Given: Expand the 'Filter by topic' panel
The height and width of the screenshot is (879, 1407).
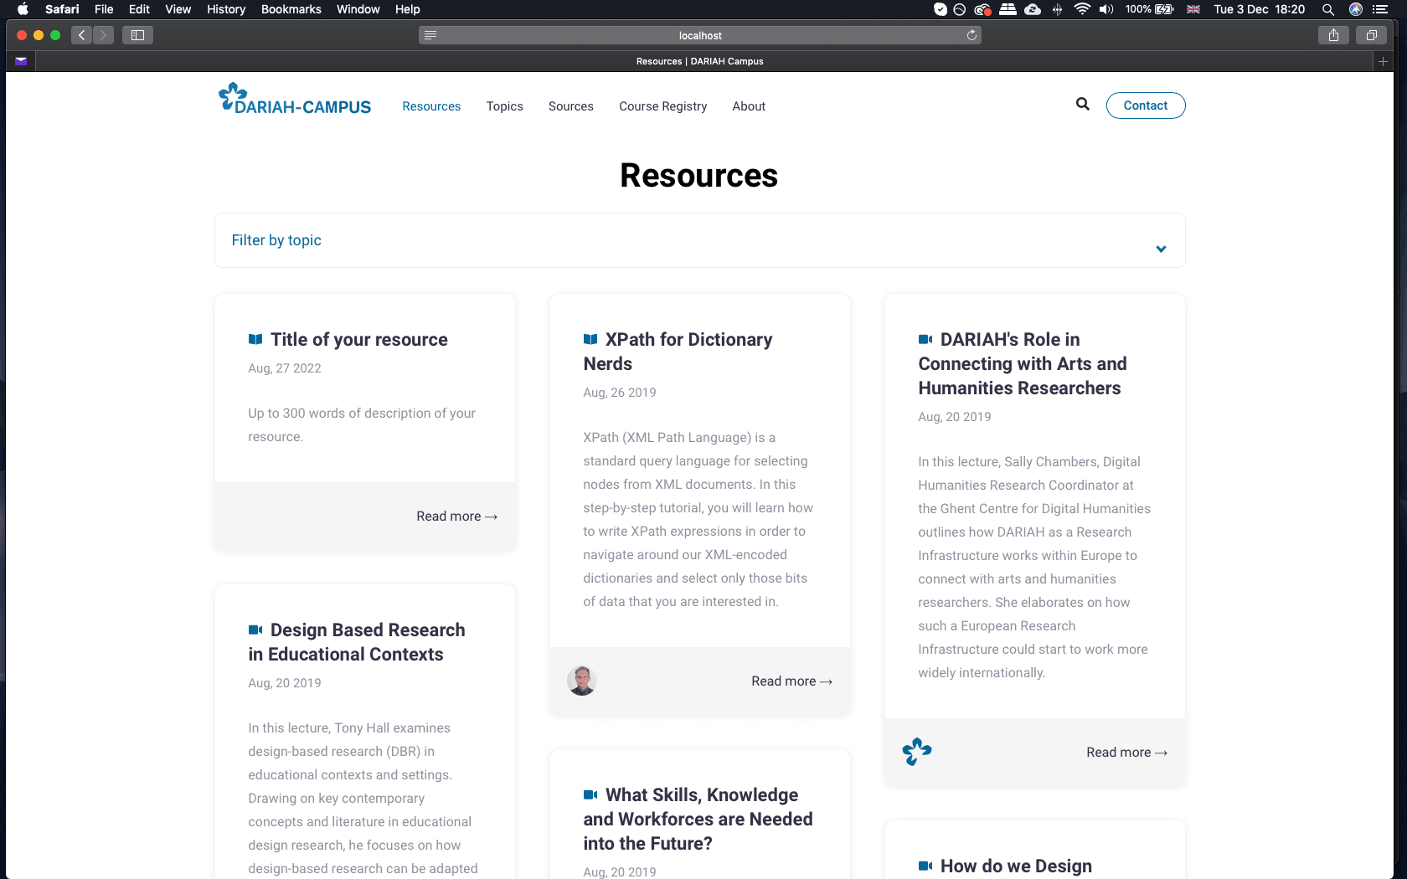Looking at the screenshot, I should pyautogui.click(x=1161, y=249).
